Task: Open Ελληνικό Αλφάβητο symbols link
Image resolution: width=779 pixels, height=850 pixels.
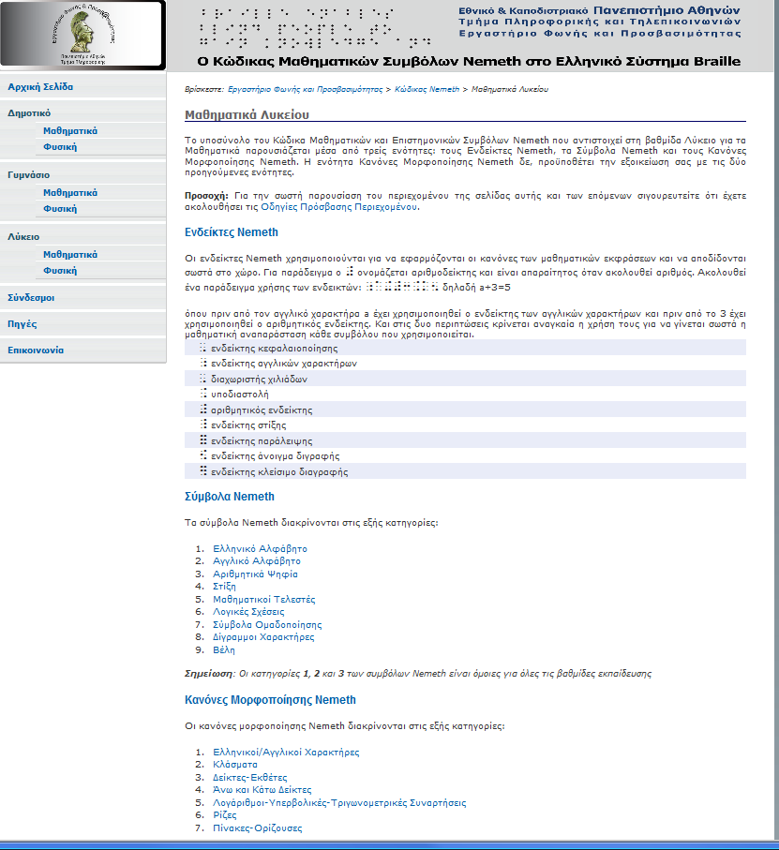Action: click(x=260, y=548)
